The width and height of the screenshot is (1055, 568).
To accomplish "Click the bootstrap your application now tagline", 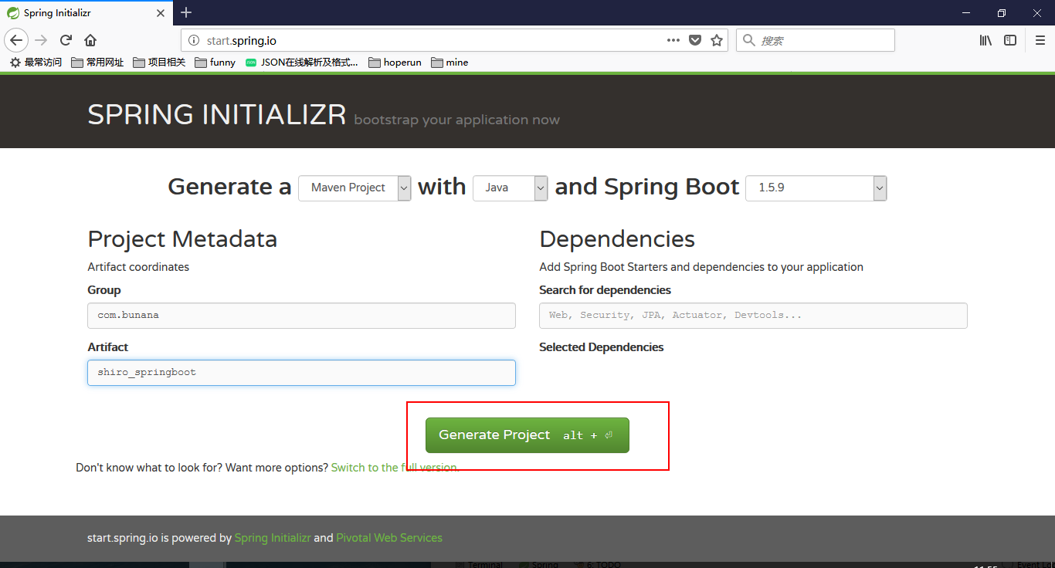I will [x=457, y=120].
